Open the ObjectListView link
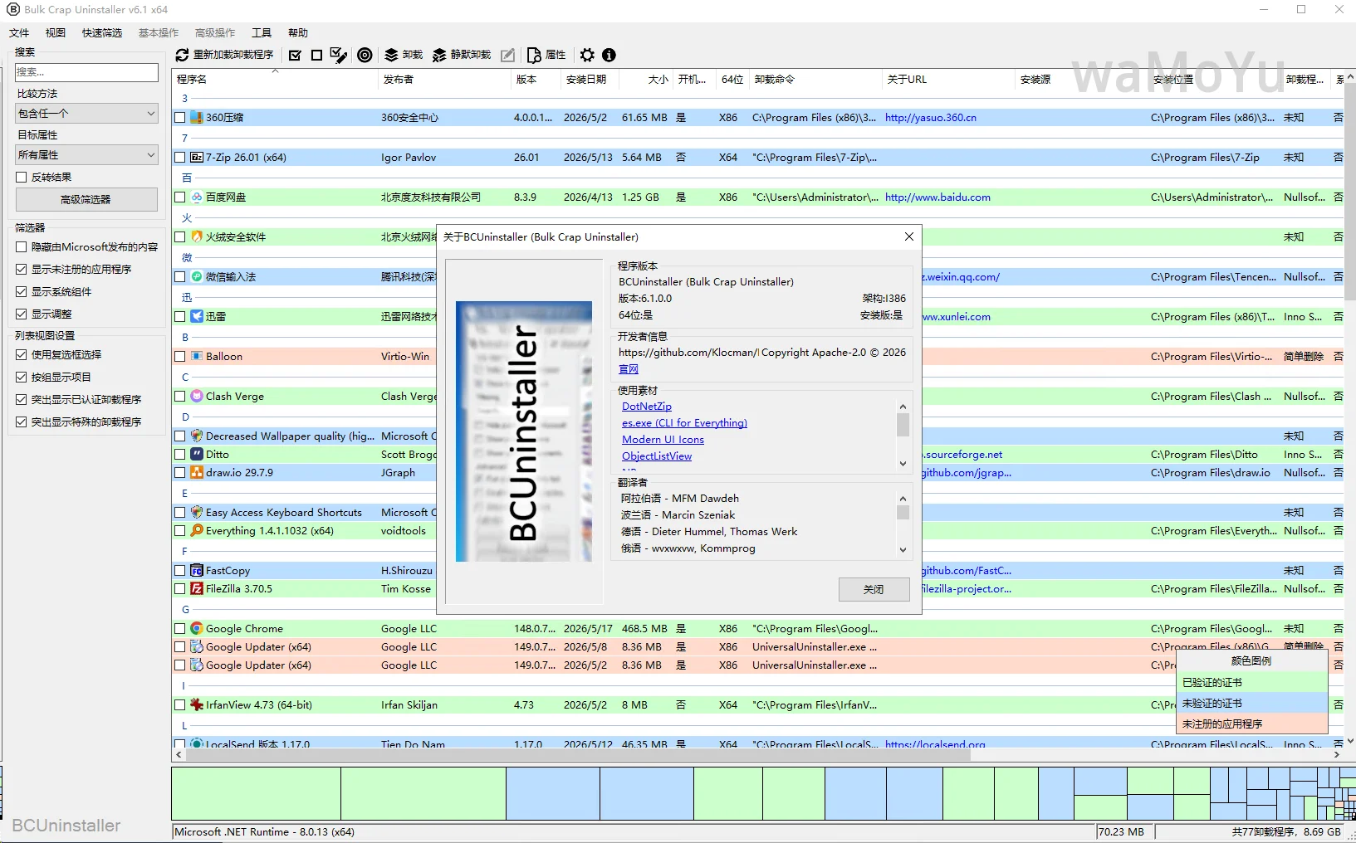Viewport: 1356px width, 843px height. click(657, 456)
